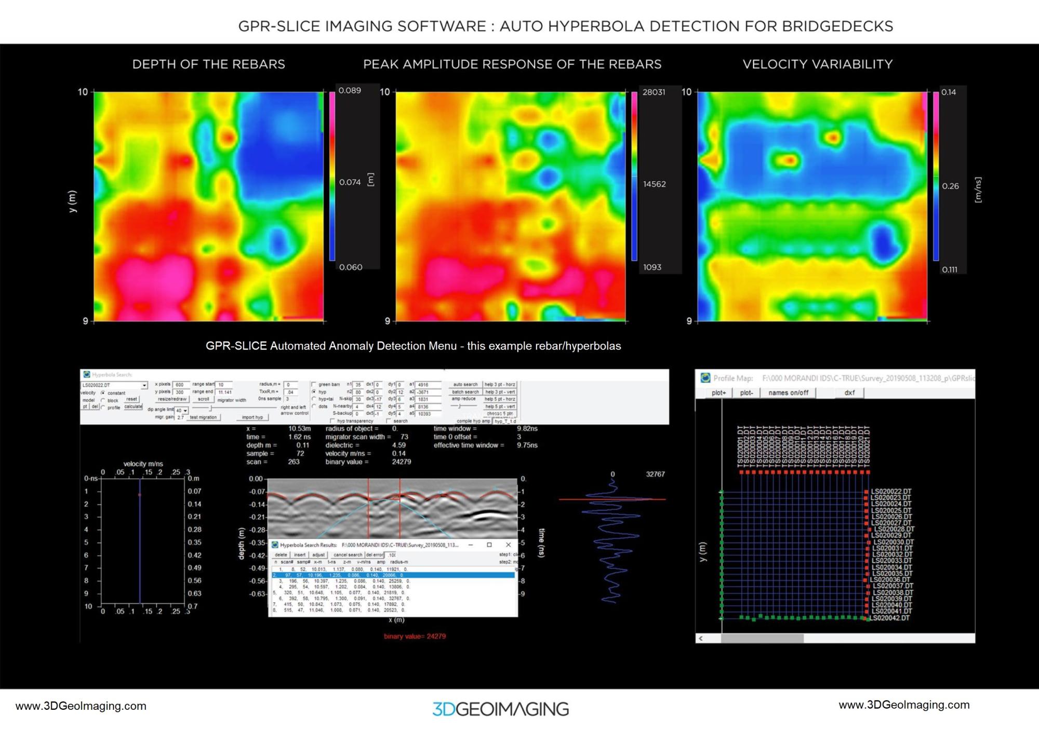Click the radius,m input field
This screenshot has height=730, width=1039.
point(291,385)
